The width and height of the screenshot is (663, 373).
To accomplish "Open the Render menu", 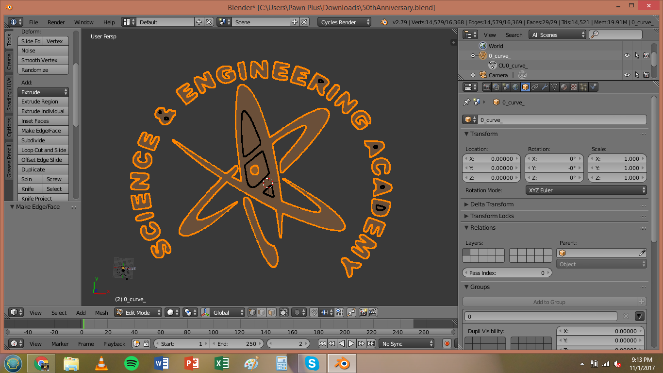I will [56, 22].
